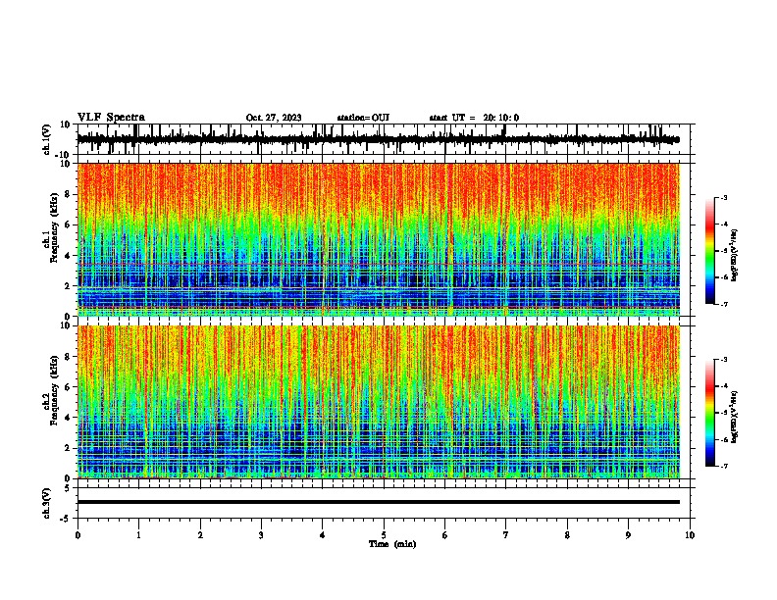Click time axis tick label '4'
Screen dimensions: 777x600
pos(323,535)
